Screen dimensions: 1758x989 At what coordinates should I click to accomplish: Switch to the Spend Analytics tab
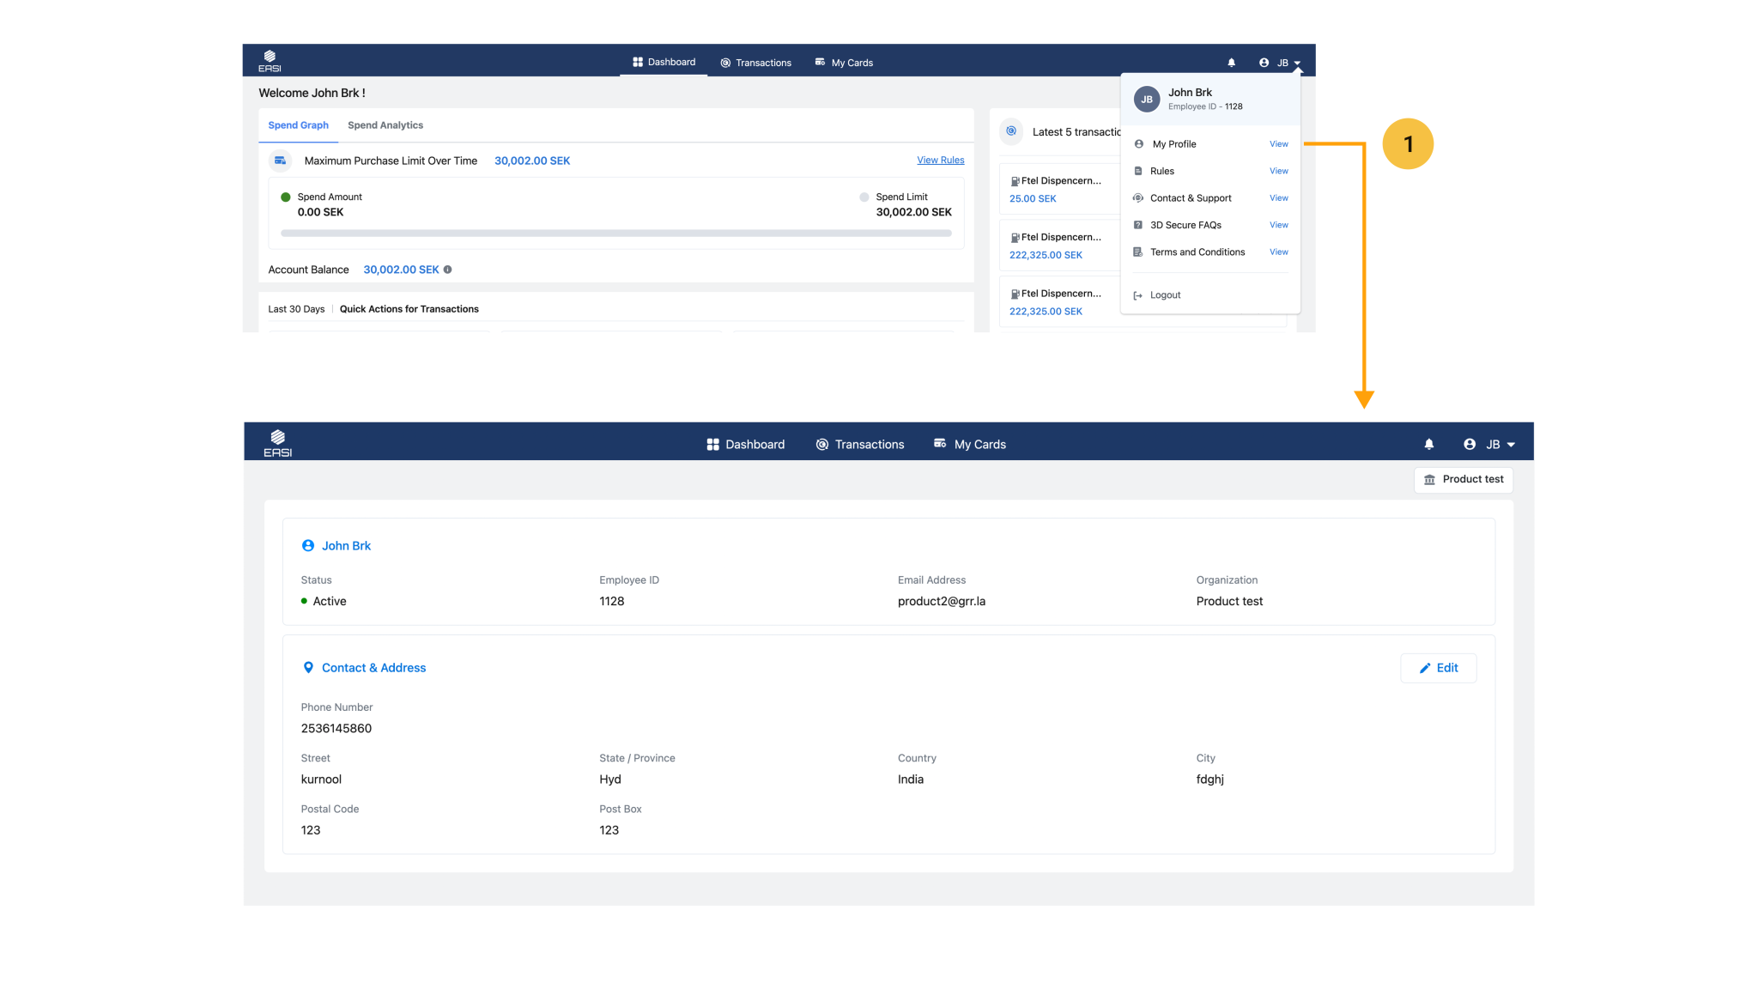coord(385,125)
